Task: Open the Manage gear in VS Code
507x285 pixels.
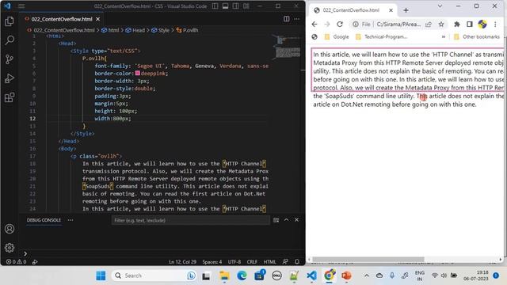Action: (10, 248)
